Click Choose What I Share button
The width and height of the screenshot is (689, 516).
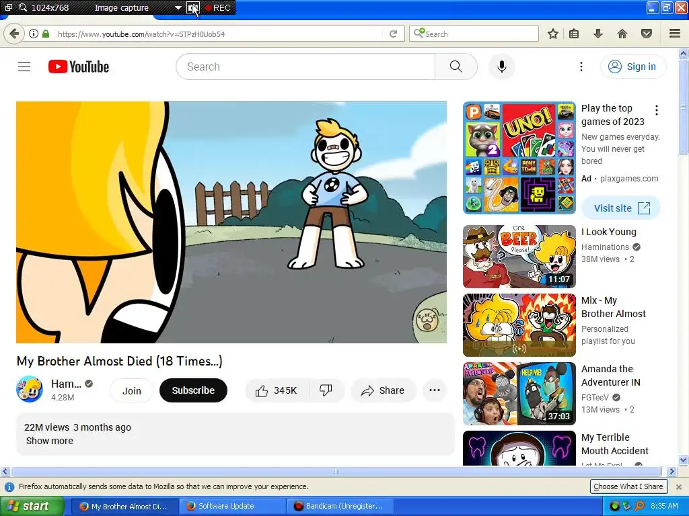[x=628, y=486]
